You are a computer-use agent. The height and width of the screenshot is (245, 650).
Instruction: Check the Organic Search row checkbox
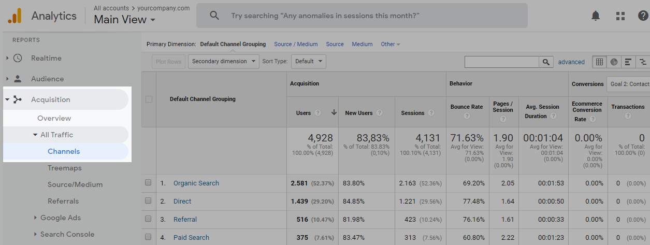pos(148,183)
